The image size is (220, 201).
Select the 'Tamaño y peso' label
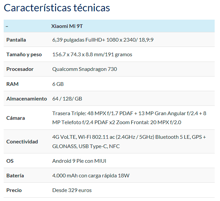click(x=24, y=55)
